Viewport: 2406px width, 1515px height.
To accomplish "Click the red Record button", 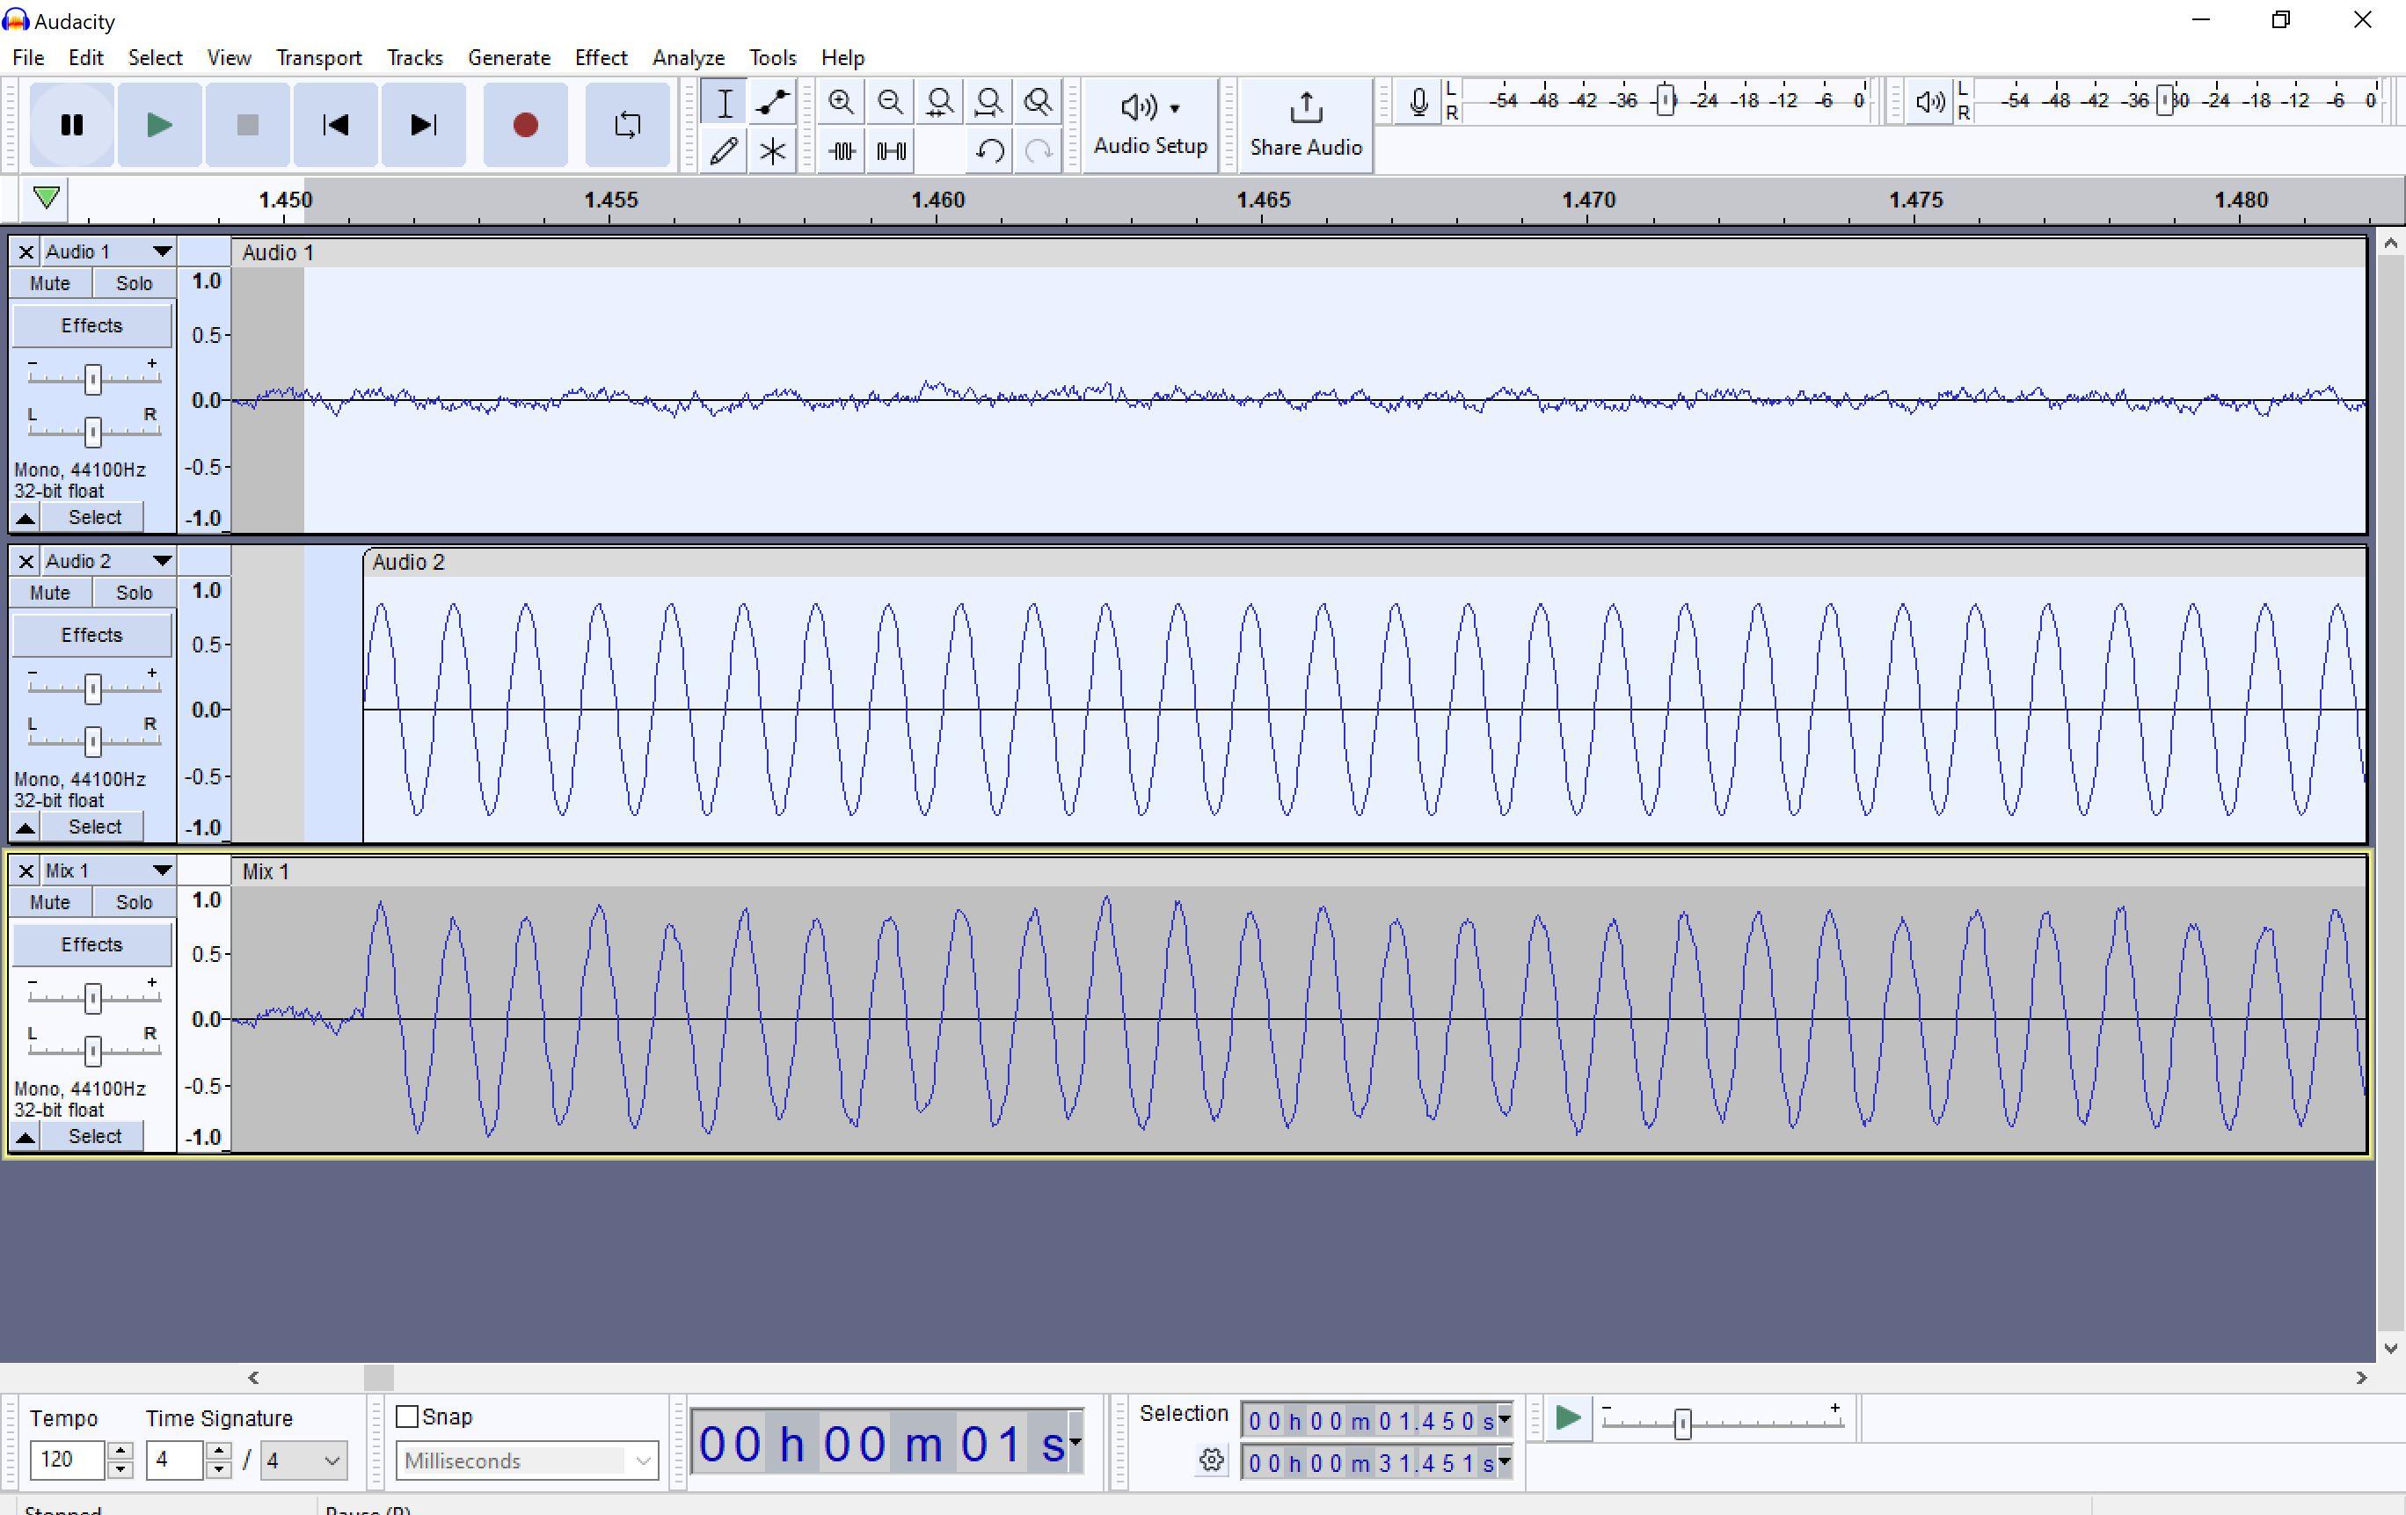I will [526, 125].
